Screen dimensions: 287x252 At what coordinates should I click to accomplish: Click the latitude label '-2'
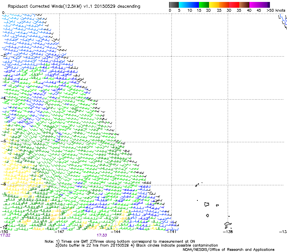3,55
